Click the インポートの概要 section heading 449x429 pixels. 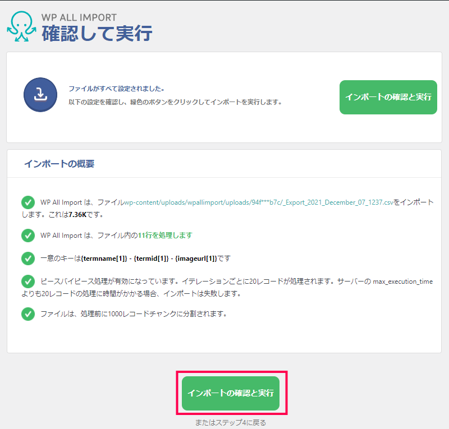59,164
